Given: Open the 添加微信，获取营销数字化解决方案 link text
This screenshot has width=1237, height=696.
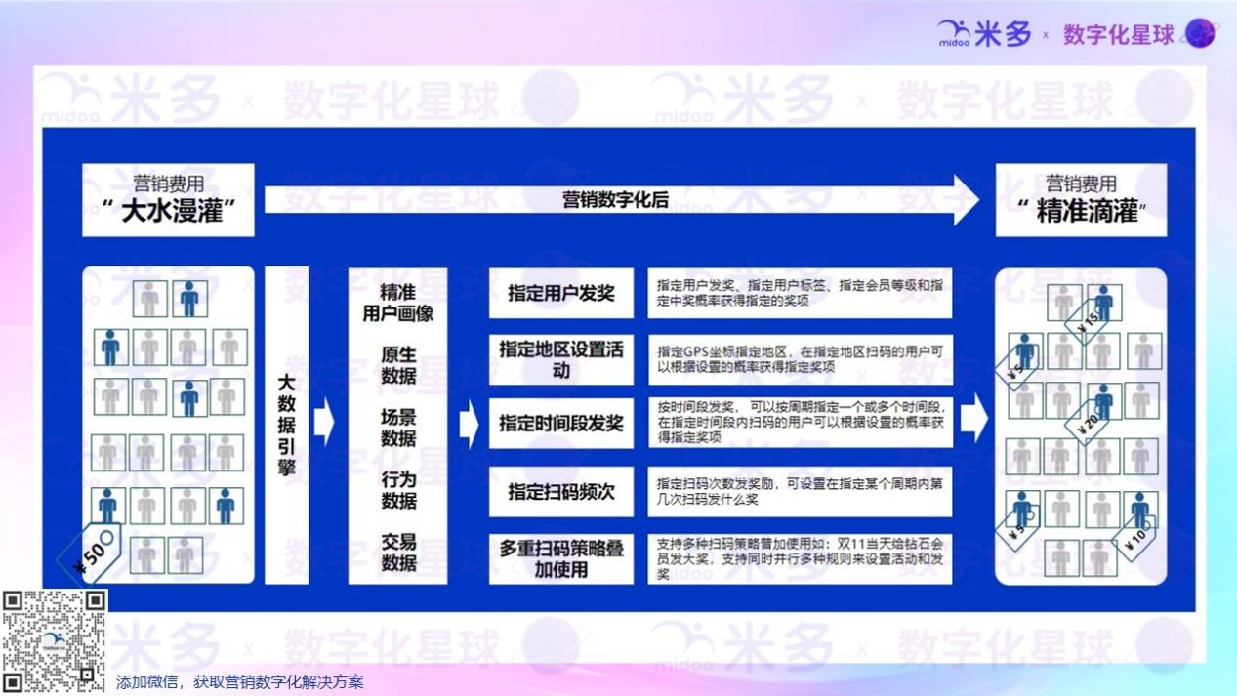Looking at the screenshot, I should click(239, 682).
